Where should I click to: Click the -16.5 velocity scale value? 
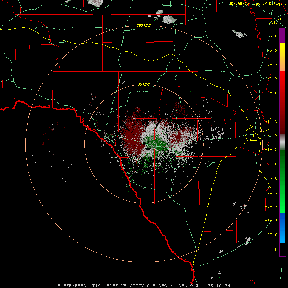tap(271, 150)
